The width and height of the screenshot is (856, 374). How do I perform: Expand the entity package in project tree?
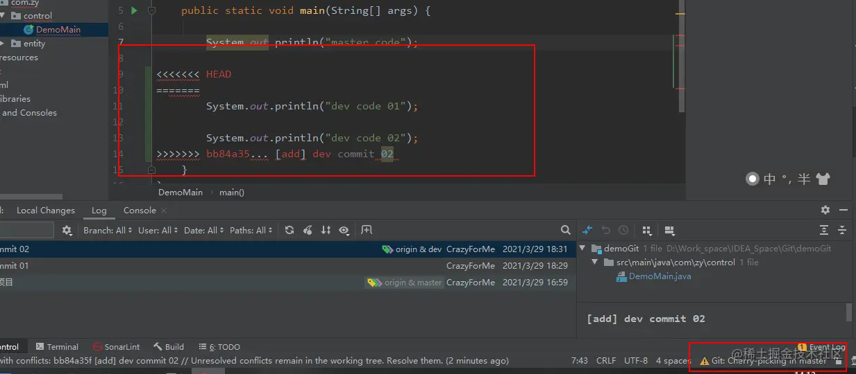3,43
